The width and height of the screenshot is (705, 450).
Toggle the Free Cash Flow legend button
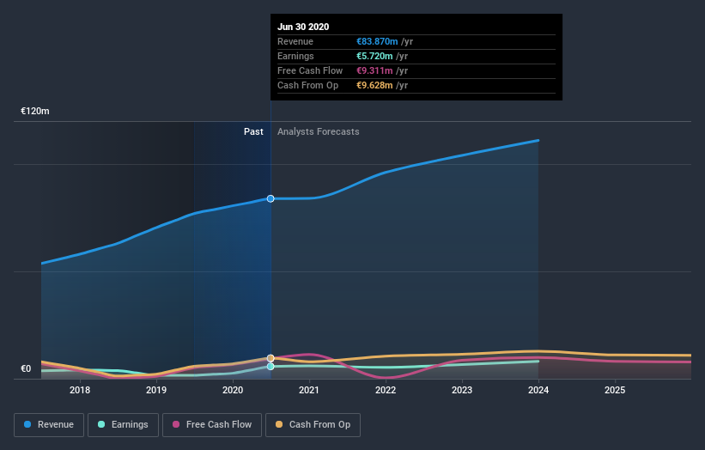(212, 425)
